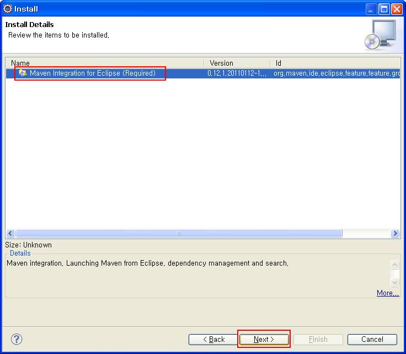Click the disabled Finish button
406x354 pixels.
pos(318,339)
